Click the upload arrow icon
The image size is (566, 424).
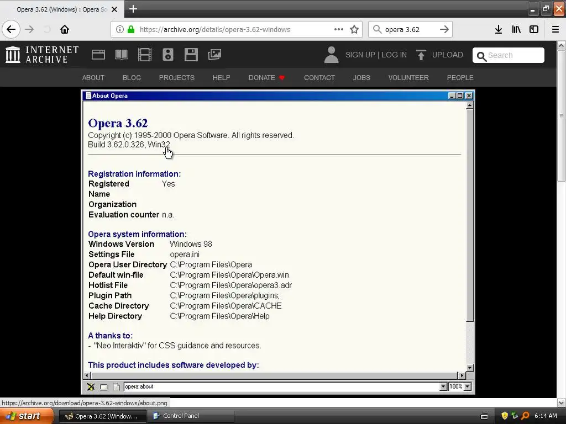click(421, 55)
